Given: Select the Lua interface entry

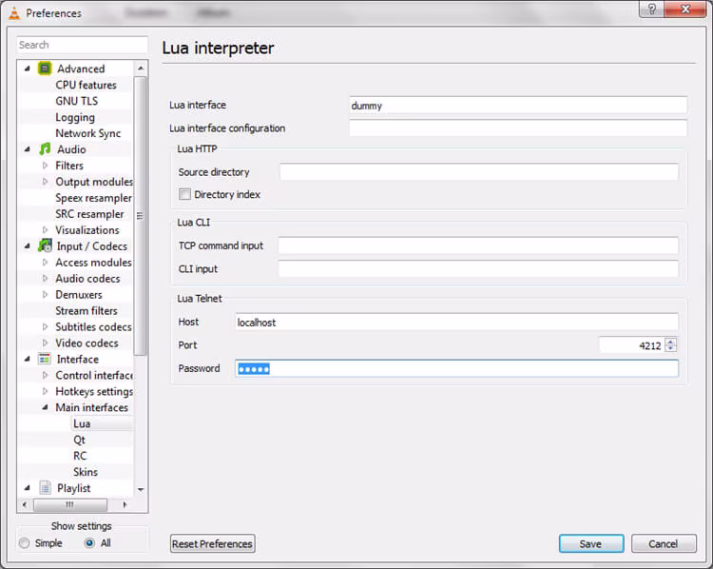Looking at the screenshot, I should [82, 423].
